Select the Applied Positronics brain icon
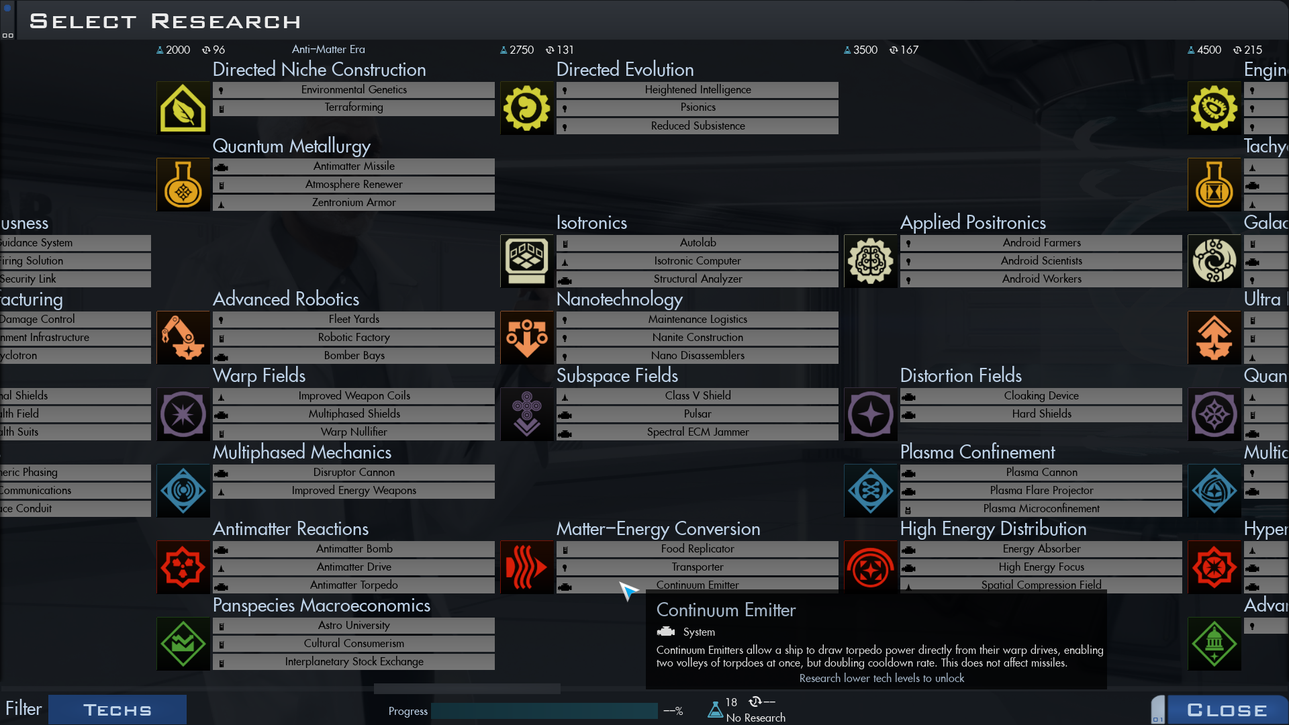This screenshot has height=725, width=1289. (871, 261)
